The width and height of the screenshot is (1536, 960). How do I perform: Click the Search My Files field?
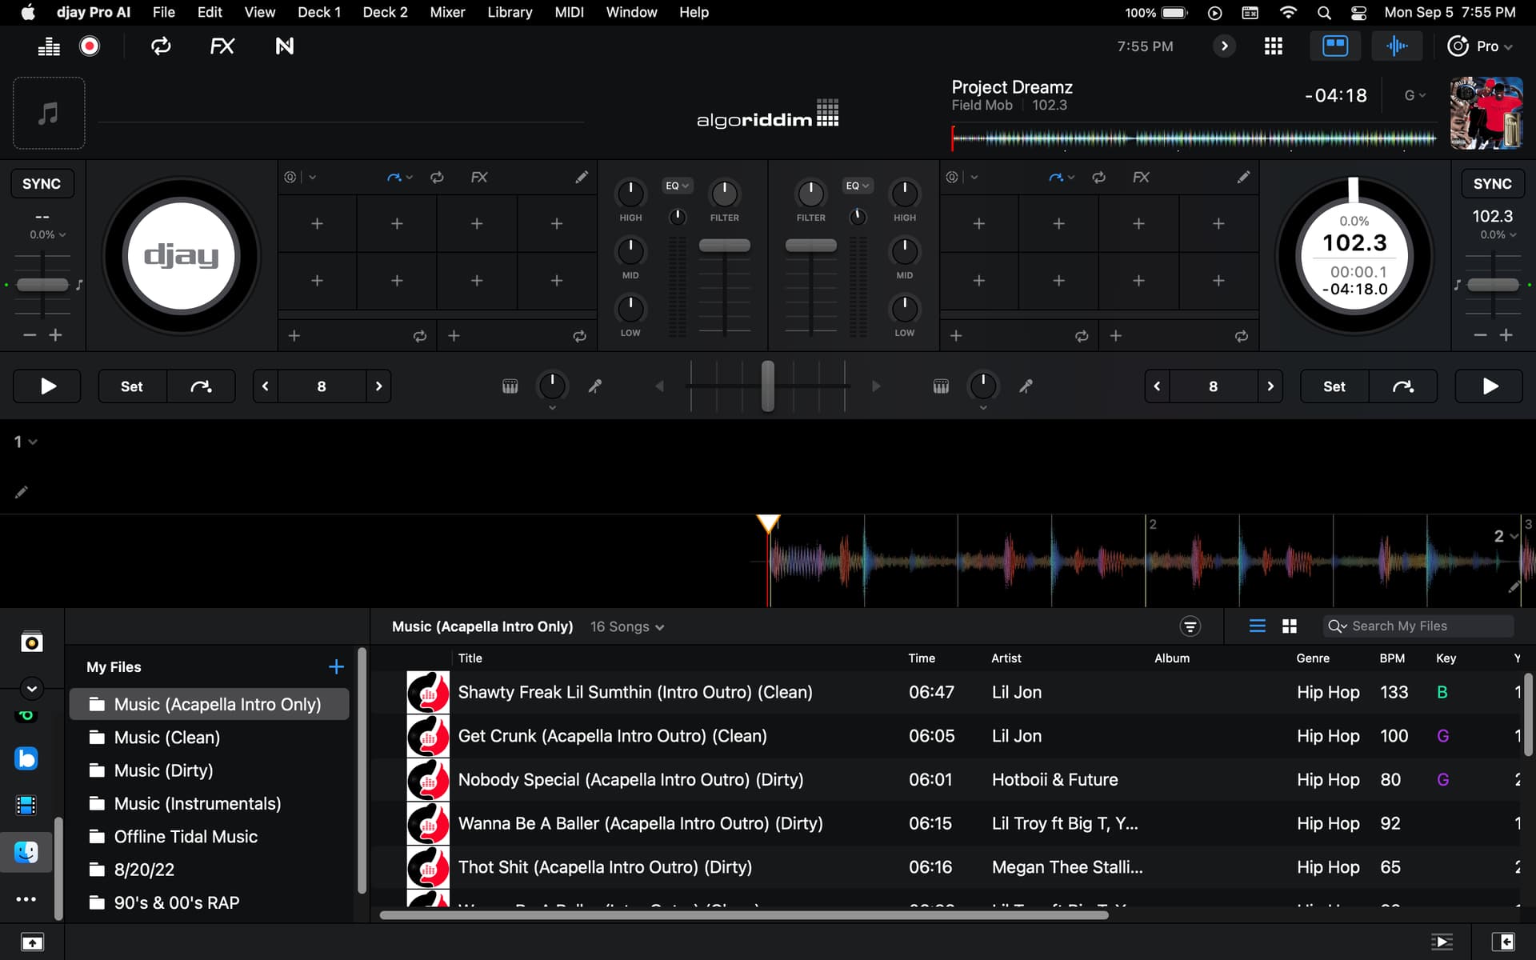pos(1418,626)
